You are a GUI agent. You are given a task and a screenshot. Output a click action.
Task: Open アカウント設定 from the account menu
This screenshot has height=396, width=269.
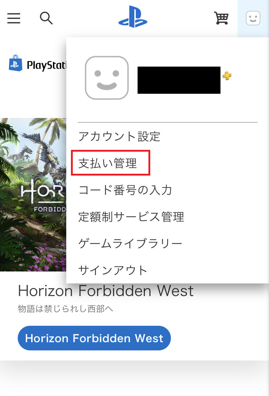click(119, 136)
